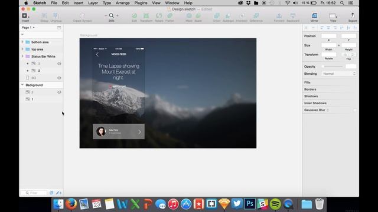Click the Transform toolbar icon
The height and width of the screenshot is (212, 378).
(146, 16)
